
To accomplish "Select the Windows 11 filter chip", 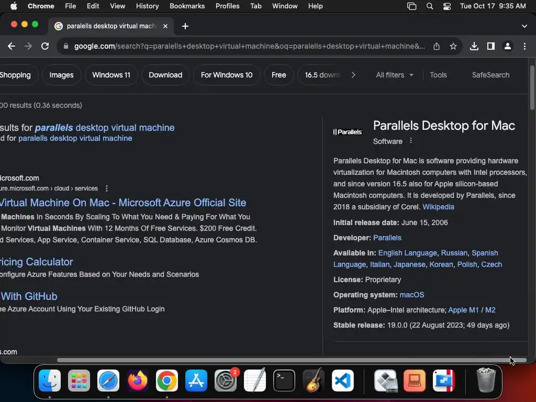I will (x=111, y=75).
